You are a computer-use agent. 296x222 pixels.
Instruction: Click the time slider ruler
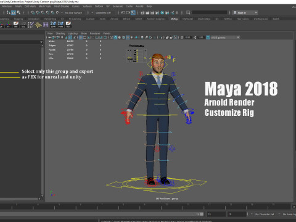[x=146, y=207]
